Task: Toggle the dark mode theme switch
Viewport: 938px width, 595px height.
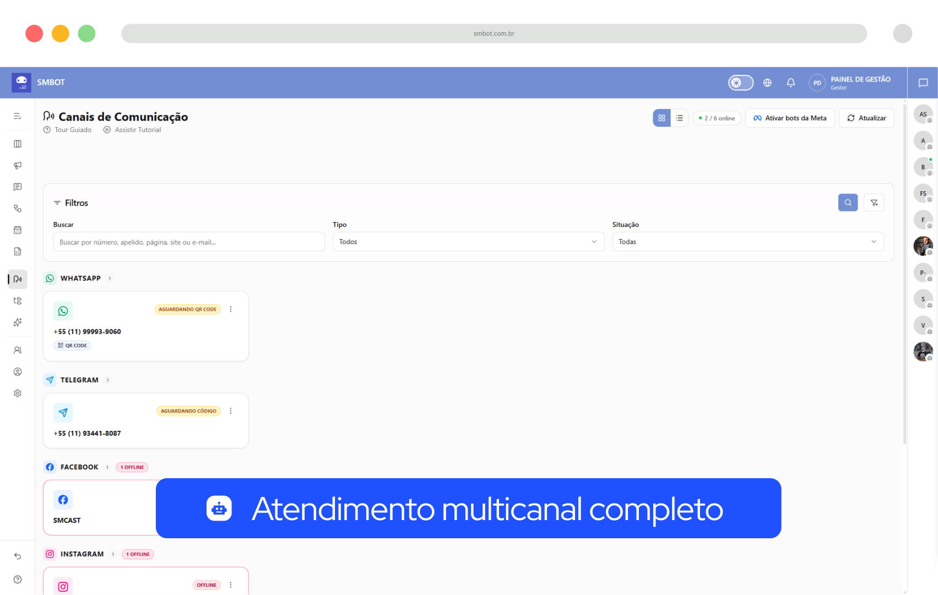Action: point(741,83)
